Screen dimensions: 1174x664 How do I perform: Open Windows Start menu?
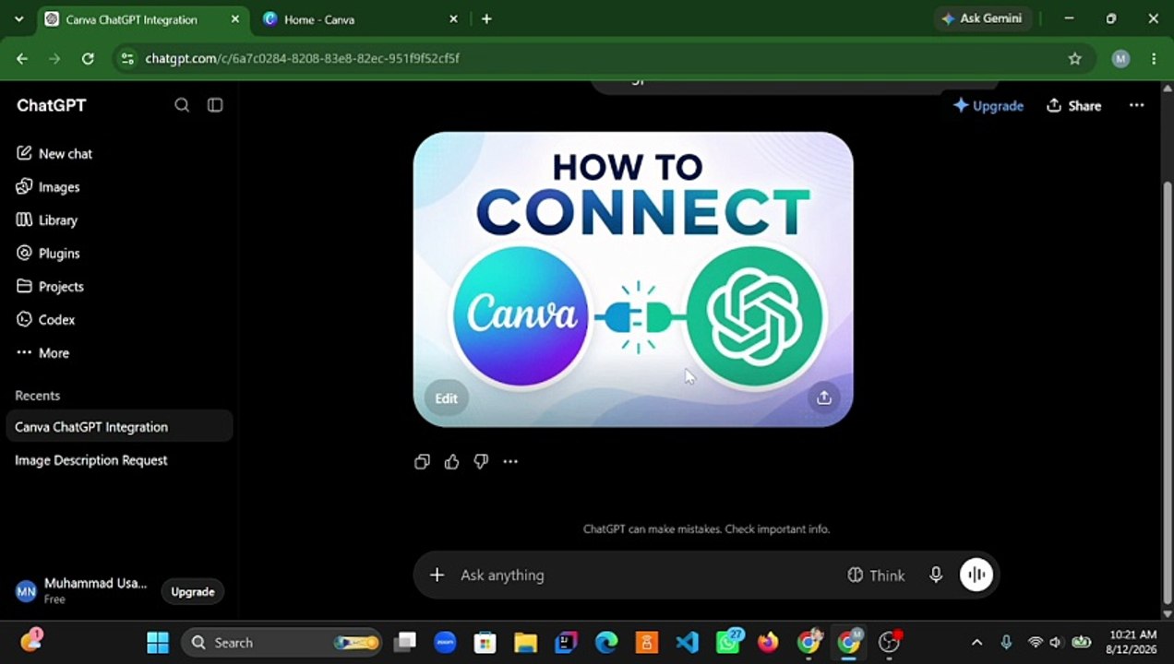coord(158,643)
